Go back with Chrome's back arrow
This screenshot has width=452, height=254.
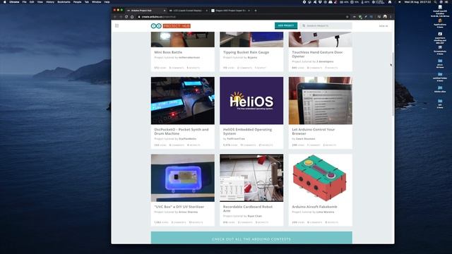115,17
